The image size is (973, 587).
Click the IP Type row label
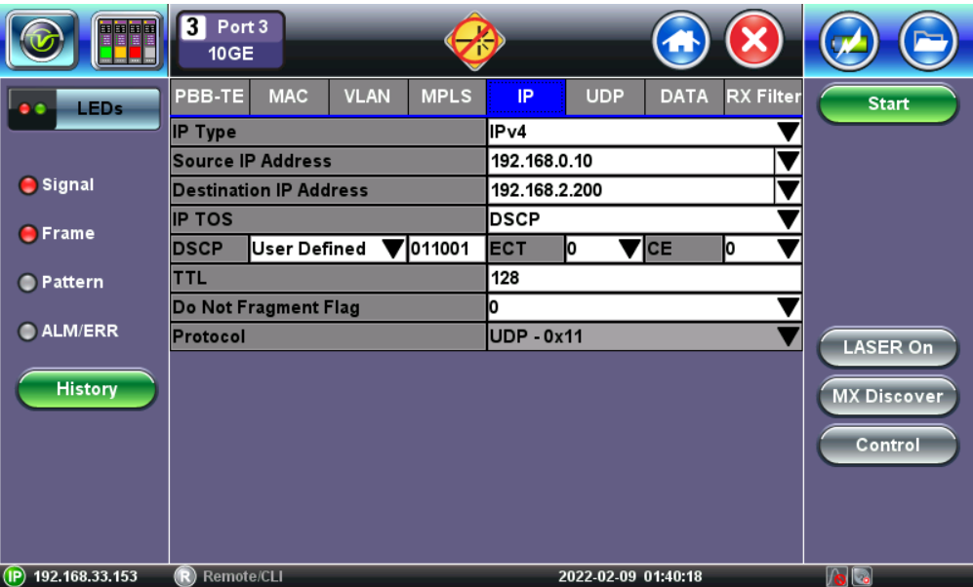(x=328, y=132)
